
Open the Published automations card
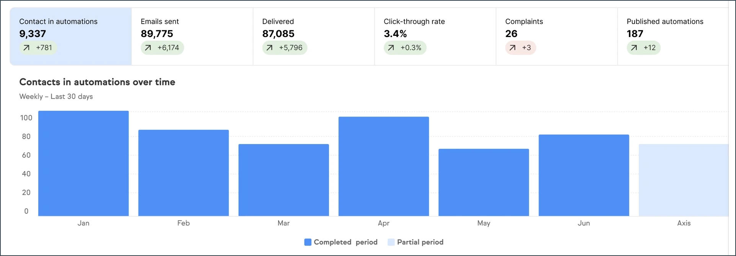point(673,36)
